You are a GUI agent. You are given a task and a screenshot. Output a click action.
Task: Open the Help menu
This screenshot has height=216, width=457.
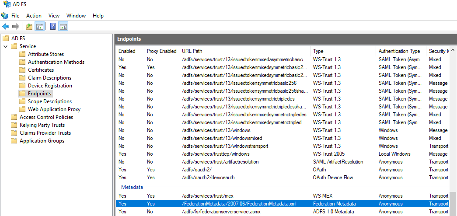pos(98,16)
